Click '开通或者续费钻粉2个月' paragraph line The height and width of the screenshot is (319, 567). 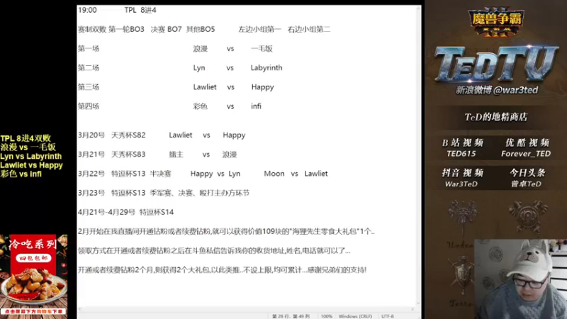tap(222, 270)
